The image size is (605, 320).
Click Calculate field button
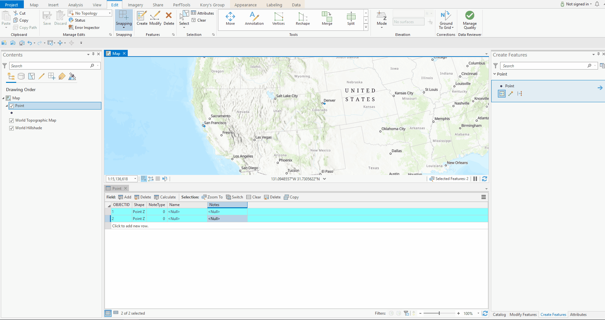165,197
